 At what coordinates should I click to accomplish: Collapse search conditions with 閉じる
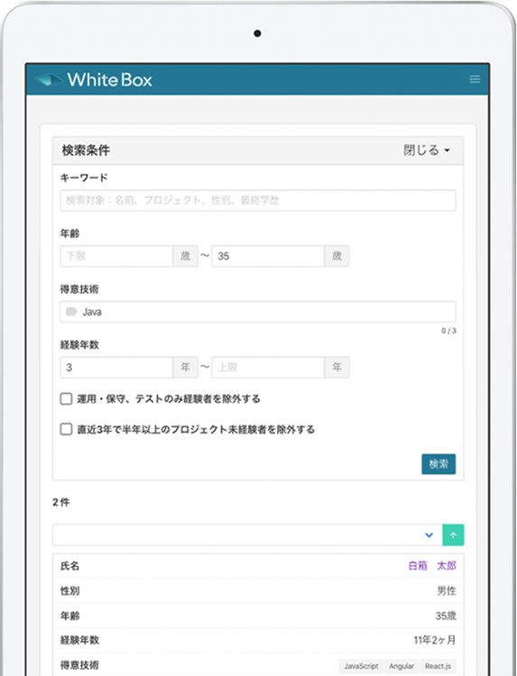[x=427, y=150]
